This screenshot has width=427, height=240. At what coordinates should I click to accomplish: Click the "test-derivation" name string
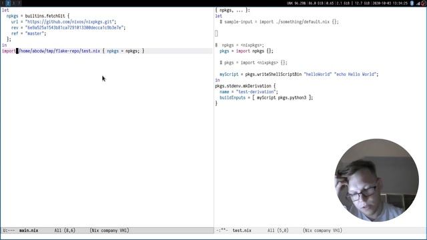click(x=256, y=92)
